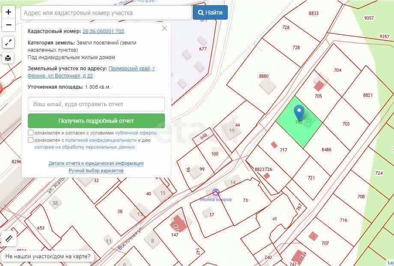
Task: Click the email input field
Action: click(x=96, y=104)
